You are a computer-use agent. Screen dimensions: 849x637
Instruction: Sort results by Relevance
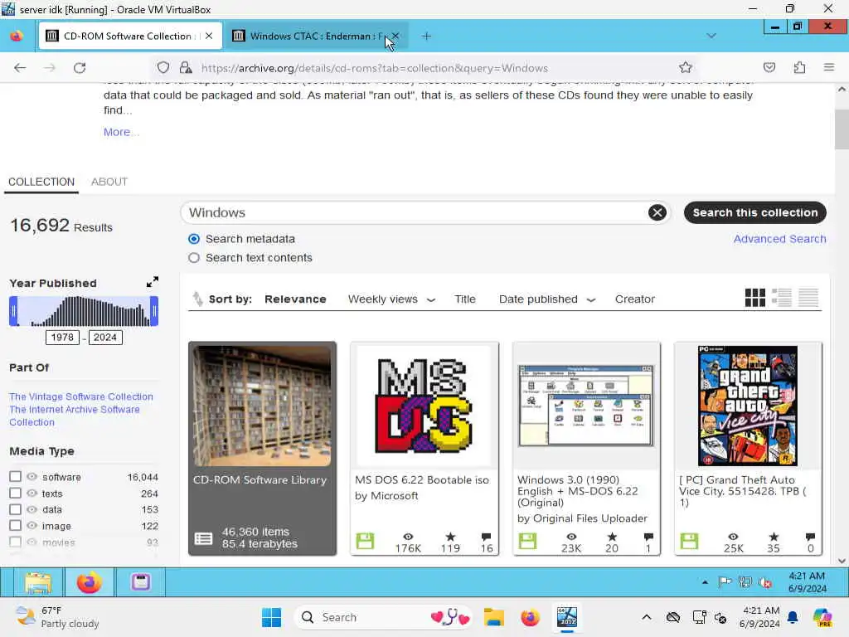(x=295, y=299)
